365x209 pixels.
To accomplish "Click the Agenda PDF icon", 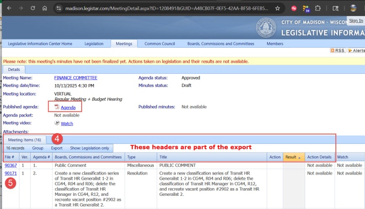I will 57,107.
